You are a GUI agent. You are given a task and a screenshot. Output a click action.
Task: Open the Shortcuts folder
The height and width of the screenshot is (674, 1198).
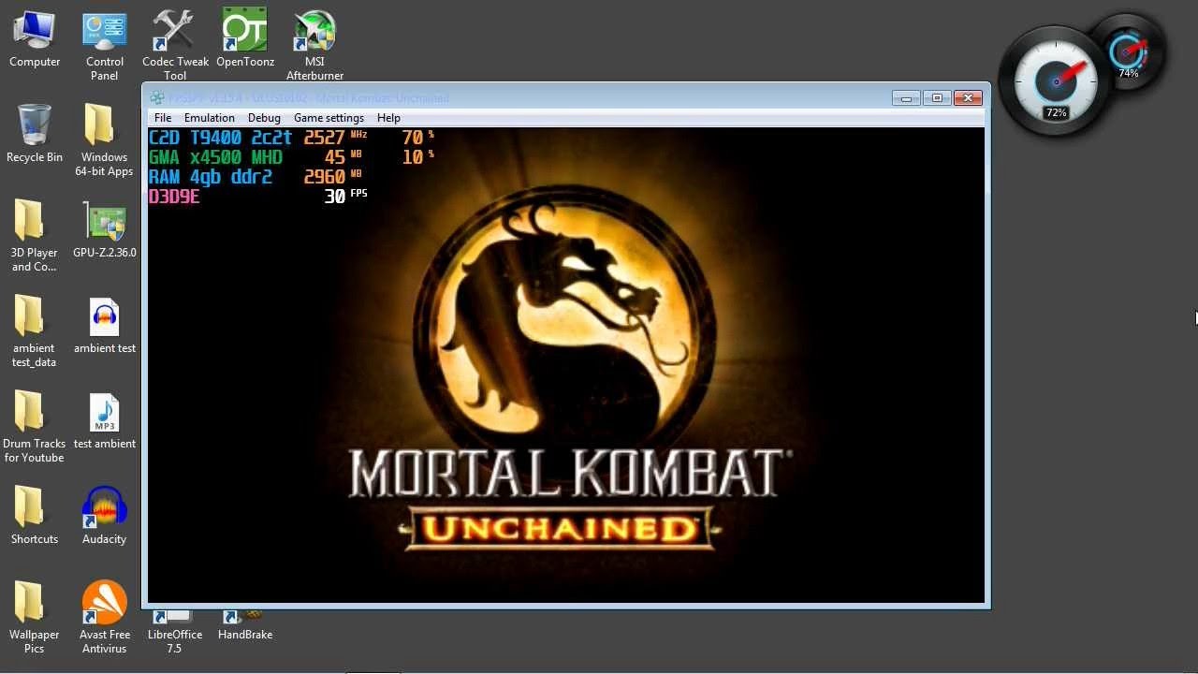tap(35, 516)
